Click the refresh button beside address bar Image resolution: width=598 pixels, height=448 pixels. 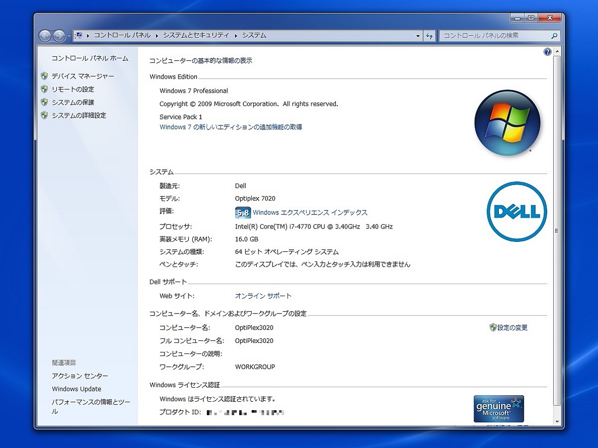point(430,36)
